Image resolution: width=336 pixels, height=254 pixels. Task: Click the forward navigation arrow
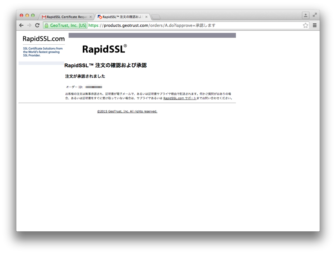(29, 25)
